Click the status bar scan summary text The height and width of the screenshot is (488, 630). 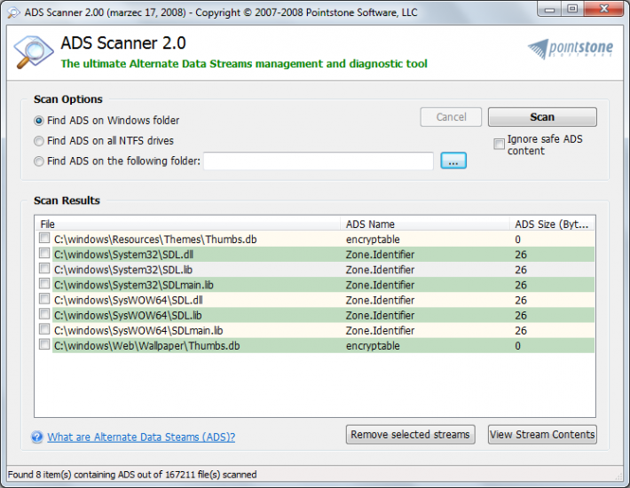coord(132,475)
